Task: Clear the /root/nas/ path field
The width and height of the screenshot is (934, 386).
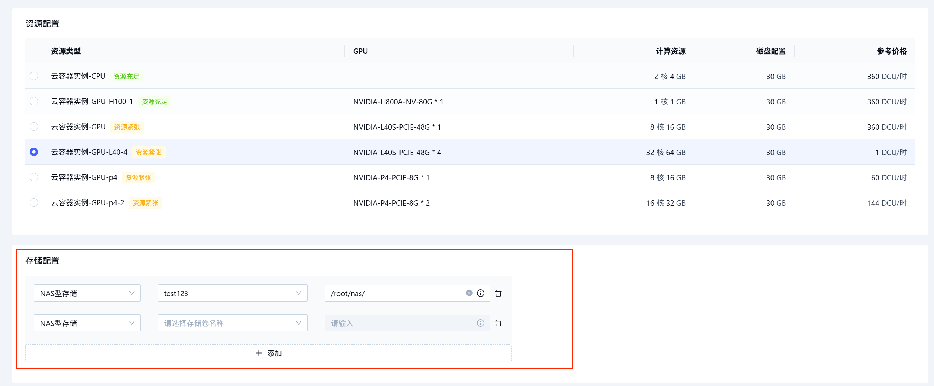Action: click(469, 293)
